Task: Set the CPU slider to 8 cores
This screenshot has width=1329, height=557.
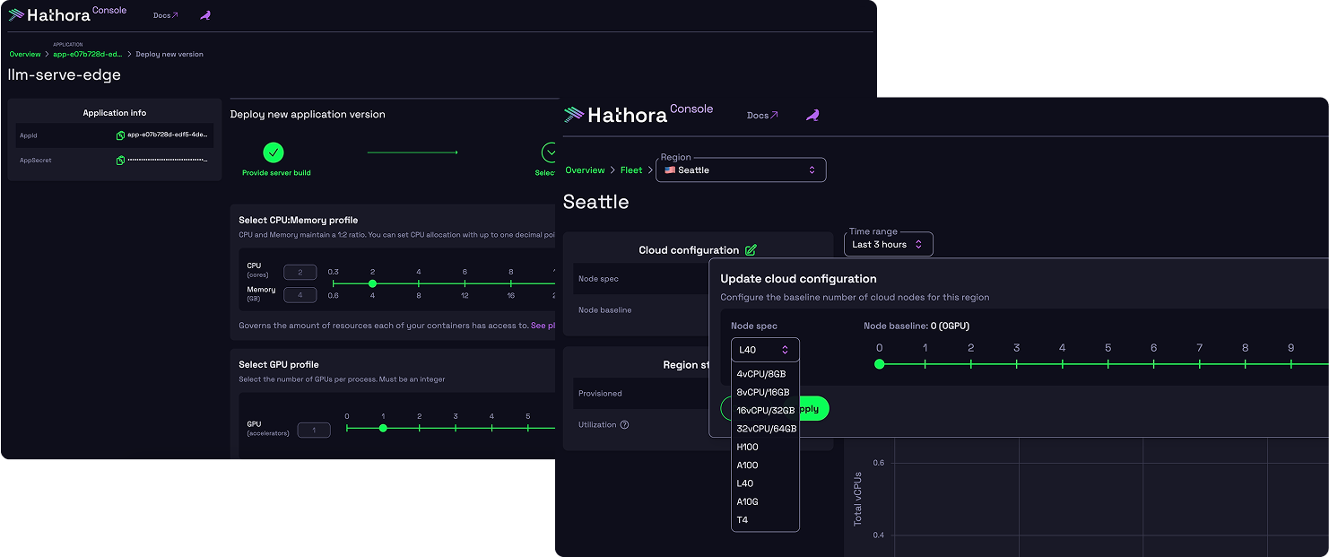Action: (511, 283)
